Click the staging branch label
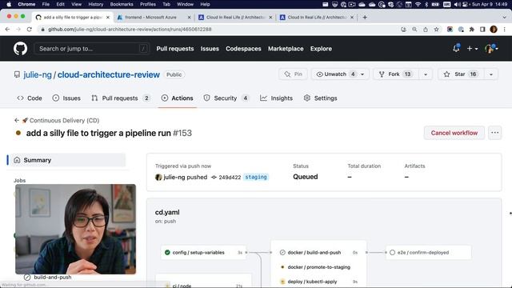Image resolution: width=512 pixels, height=288 pixels. point(256,177)
